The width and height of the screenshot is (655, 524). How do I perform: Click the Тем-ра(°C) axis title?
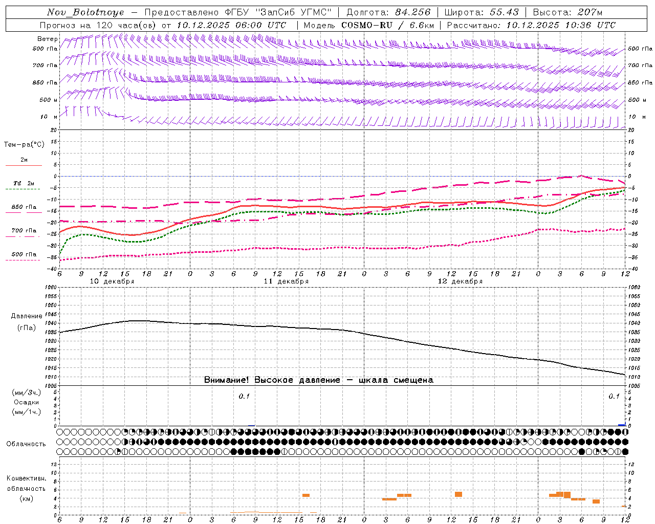[24, 145]
